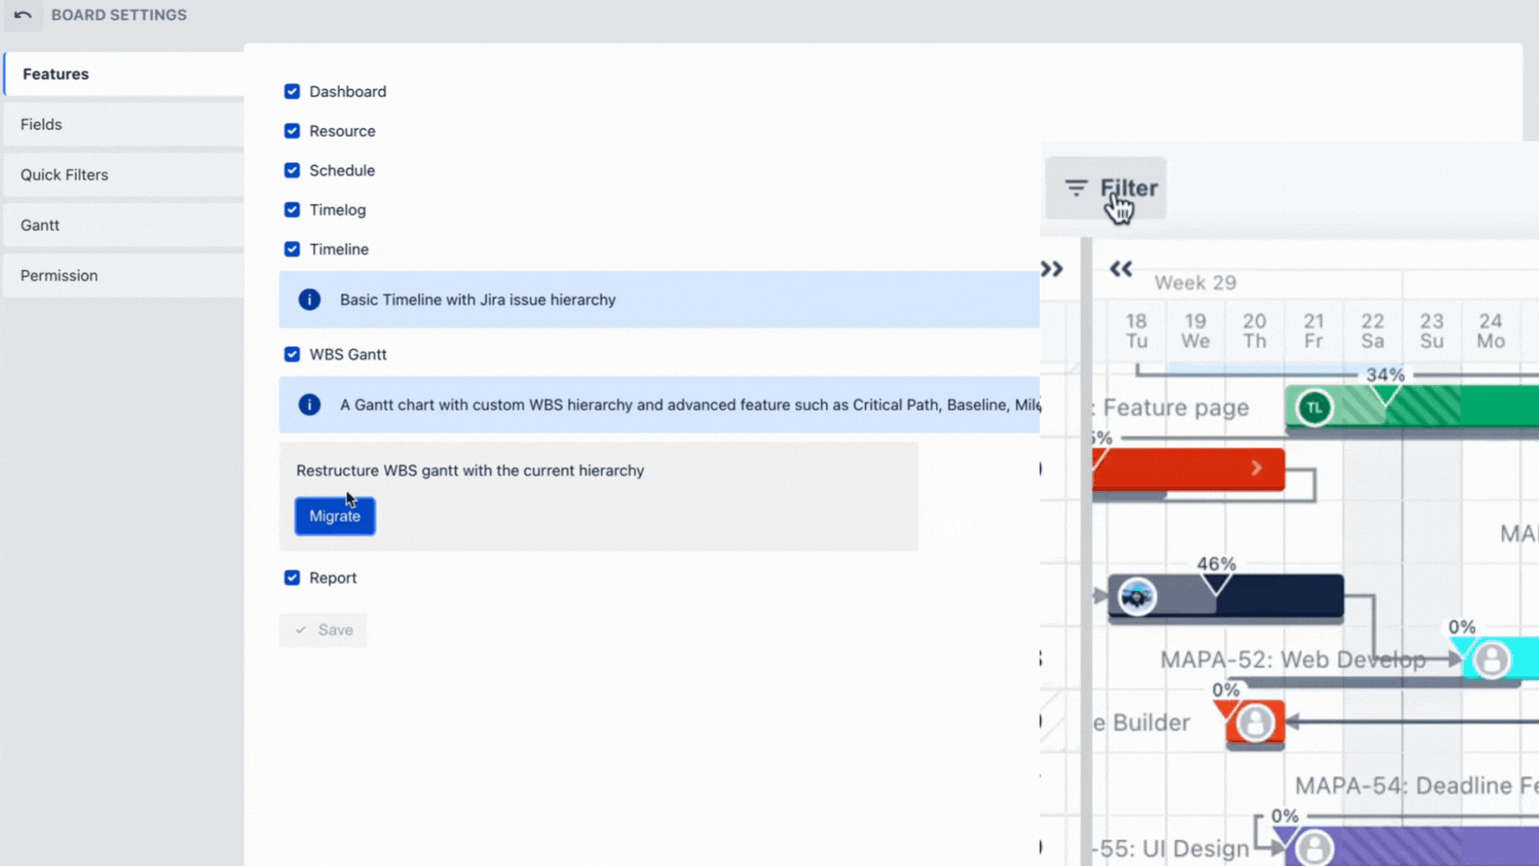Open the Fields settings tab
Image resolution: width=1539 pixels, height=866 pixels.
click(125, 125)
